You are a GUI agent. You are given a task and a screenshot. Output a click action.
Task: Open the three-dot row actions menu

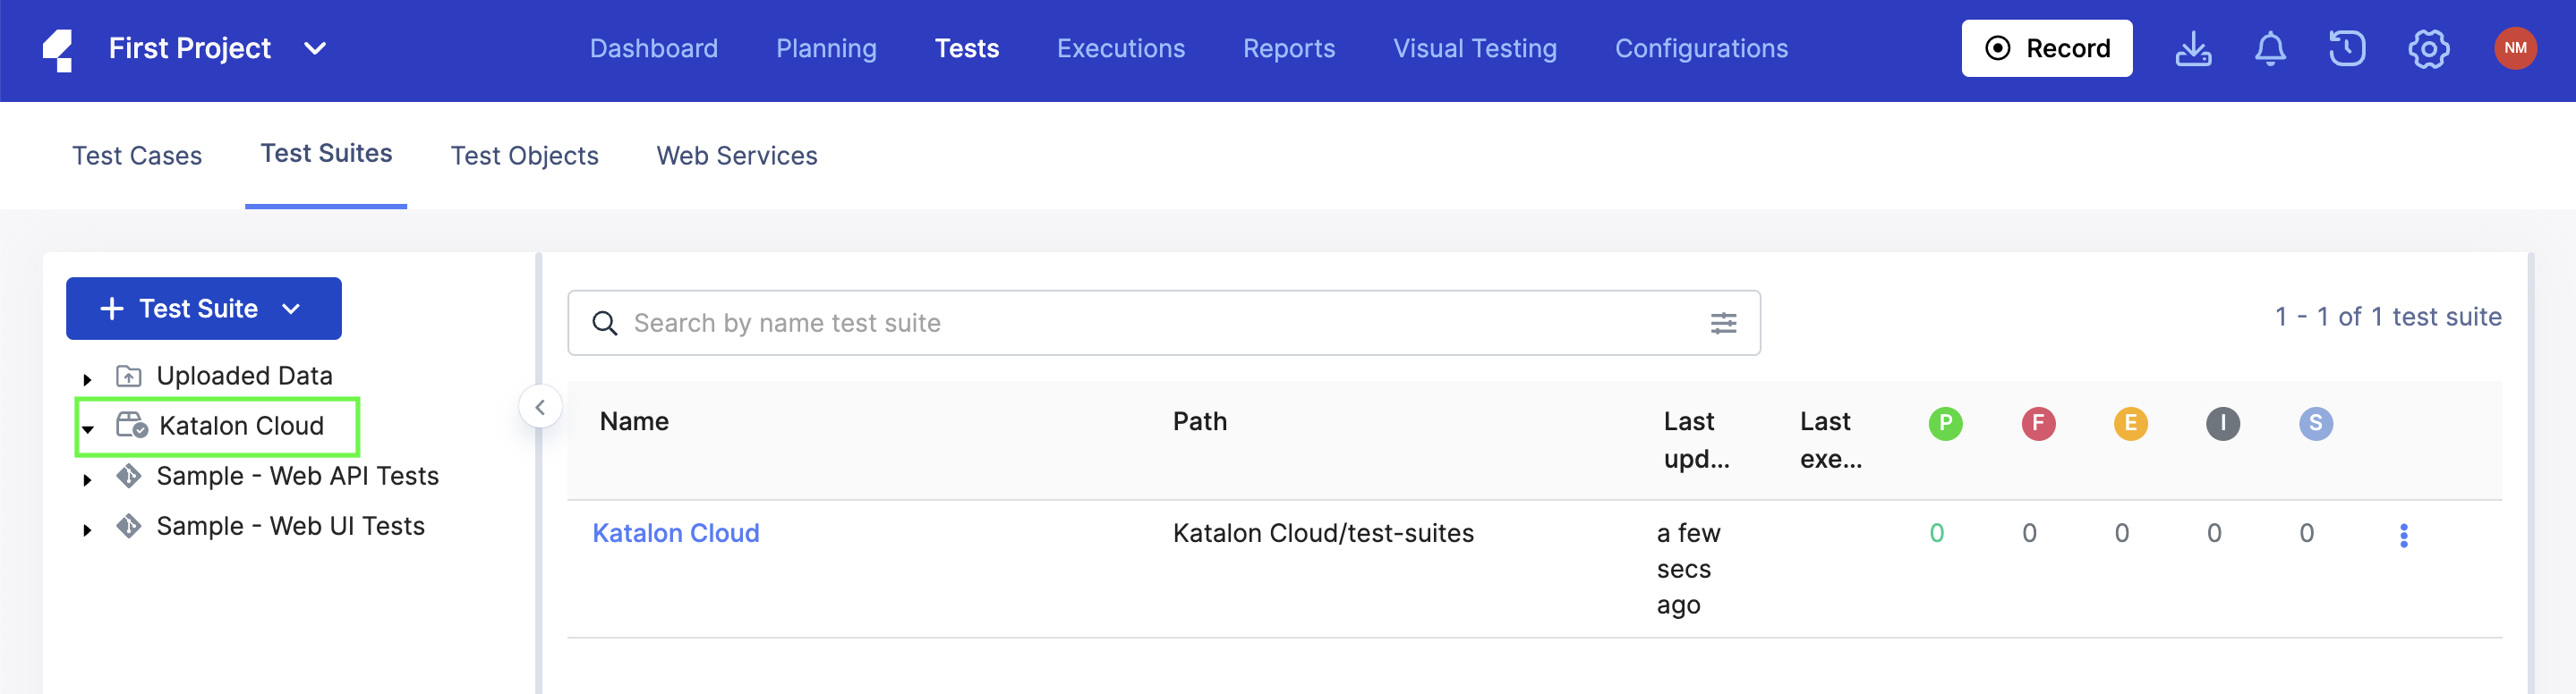click(2403, 535)
